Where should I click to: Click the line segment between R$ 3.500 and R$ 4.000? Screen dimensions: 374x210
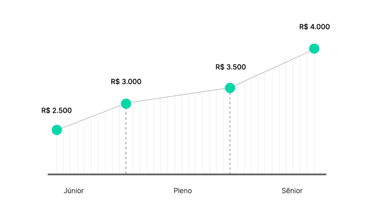pos(272,68)
